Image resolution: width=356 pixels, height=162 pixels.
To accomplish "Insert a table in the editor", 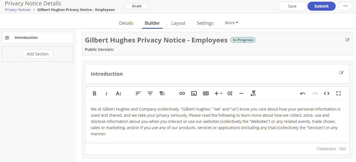I will (x=206, y=93).
